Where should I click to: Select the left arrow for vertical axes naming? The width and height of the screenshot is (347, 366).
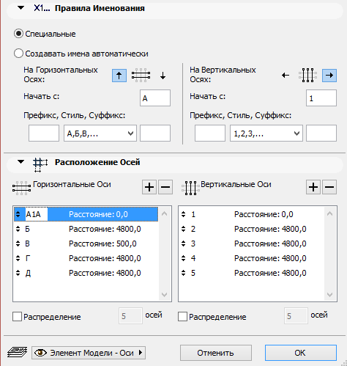tap(286, 76)
